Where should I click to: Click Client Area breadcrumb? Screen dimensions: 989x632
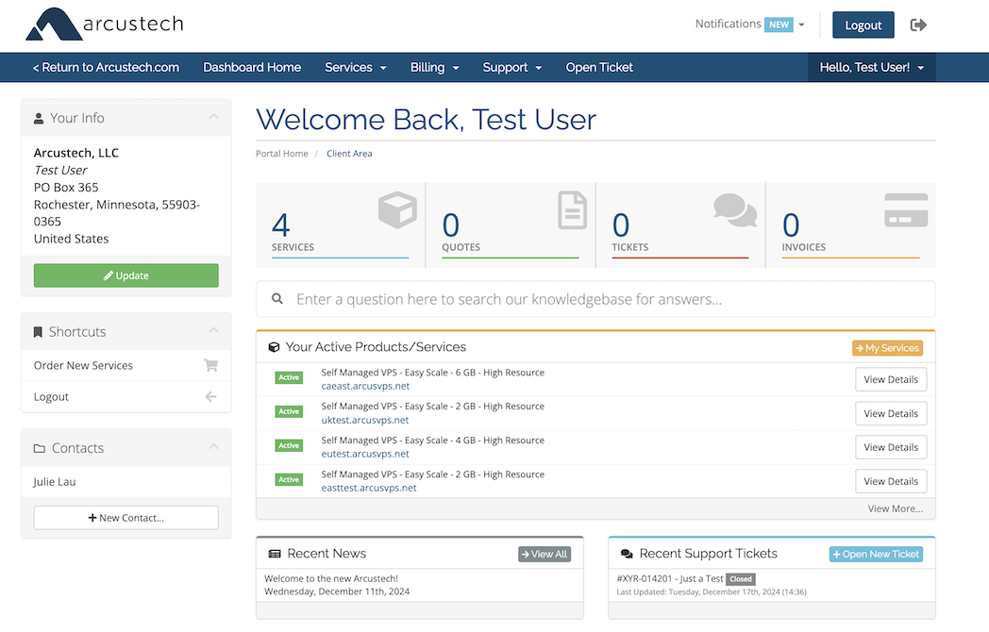coord(349,154)
